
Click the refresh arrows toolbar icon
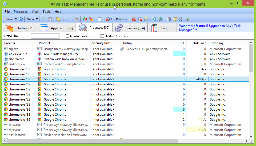coord(21,19)
